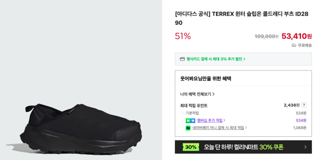Open the 멤버십 추가 적립 link
This screenshot has height=160, width=324.
[x=211, y=120]
